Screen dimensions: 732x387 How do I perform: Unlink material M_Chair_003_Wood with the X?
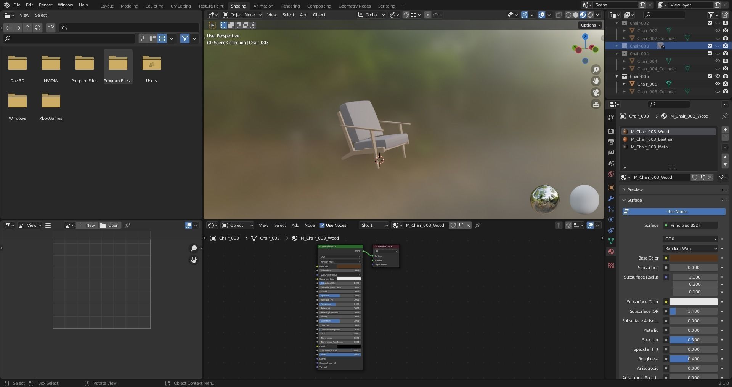[x=710, y=177]
